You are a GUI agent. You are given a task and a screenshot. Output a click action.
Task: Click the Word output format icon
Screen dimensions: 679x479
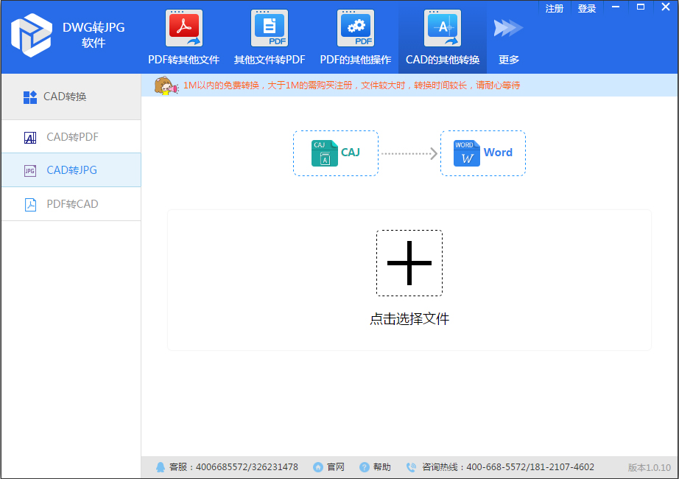(x=465, y=153)
